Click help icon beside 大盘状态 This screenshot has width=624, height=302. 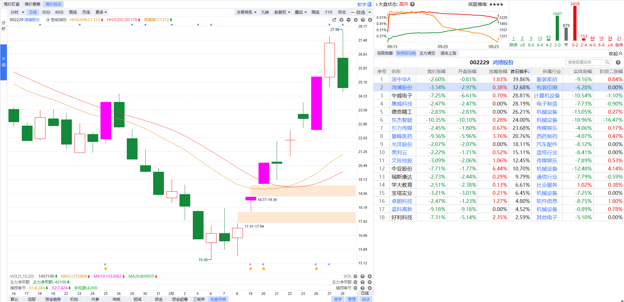click(x=412, y=4)
